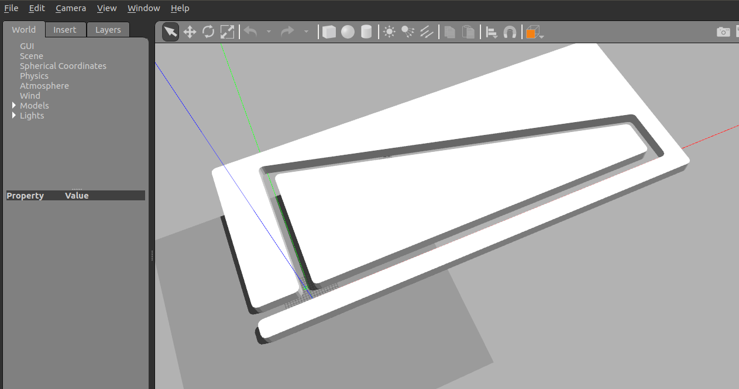Insert a box shape
739x389 pixels.
(329, 32)
